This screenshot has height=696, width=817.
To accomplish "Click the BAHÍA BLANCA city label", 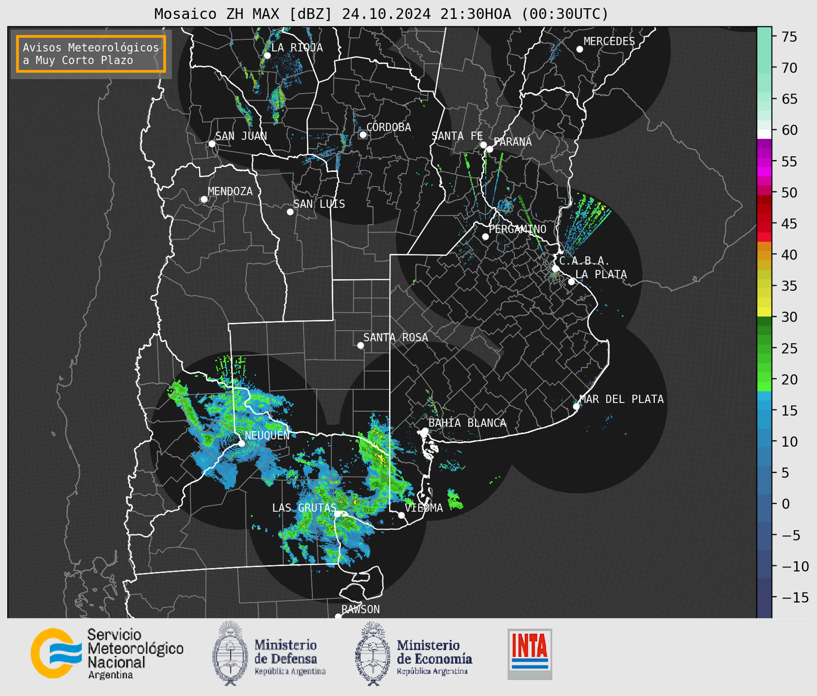I will [x=467, y=423].
